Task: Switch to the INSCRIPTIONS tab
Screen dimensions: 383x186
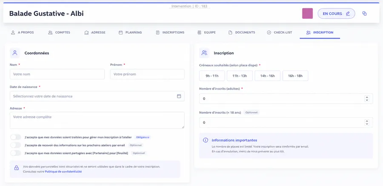Action: (x=170, y=32)
